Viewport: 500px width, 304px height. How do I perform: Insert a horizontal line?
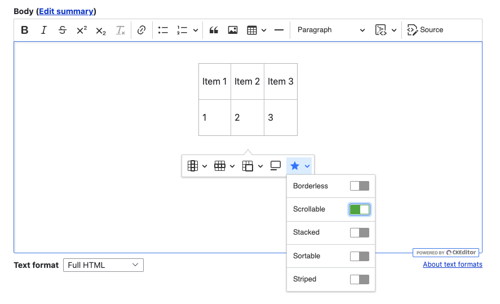point(279,30)
